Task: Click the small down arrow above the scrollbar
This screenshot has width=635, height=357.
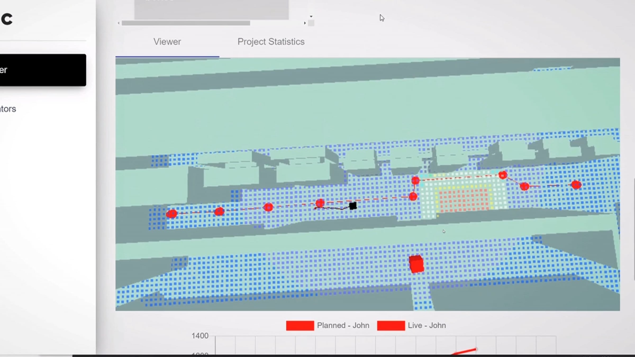Action: (x=311, y=16)
